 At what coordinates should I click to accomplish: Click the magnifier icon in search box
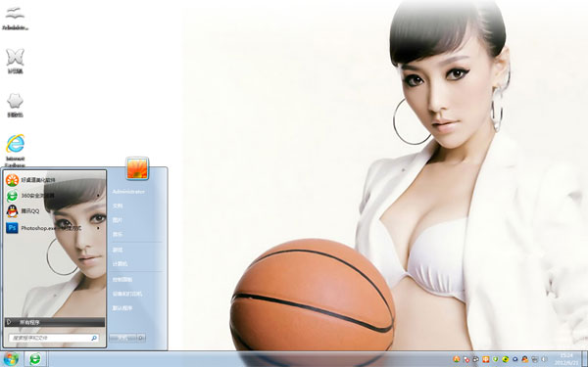[x=94, y=338]
